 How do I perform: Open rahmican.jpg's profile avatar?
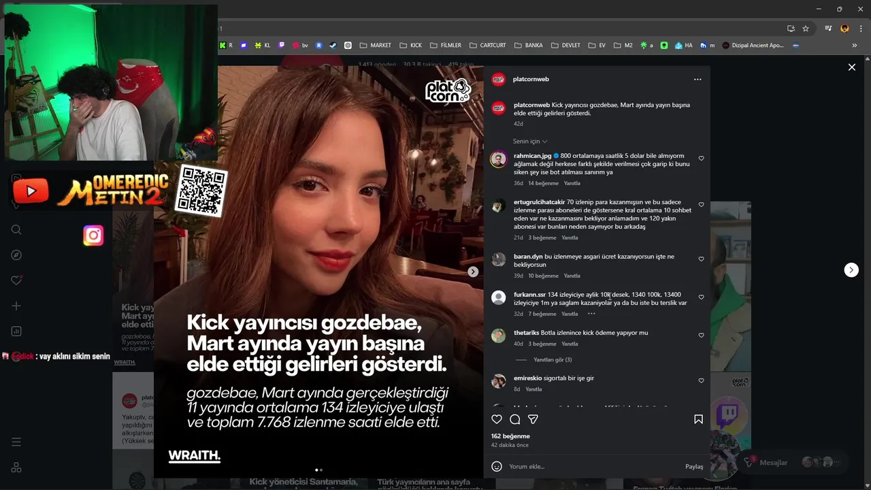tap(499, 159)
